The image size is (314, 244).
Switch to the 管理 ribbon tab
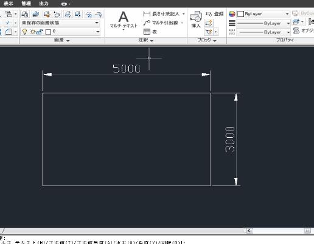26,4
